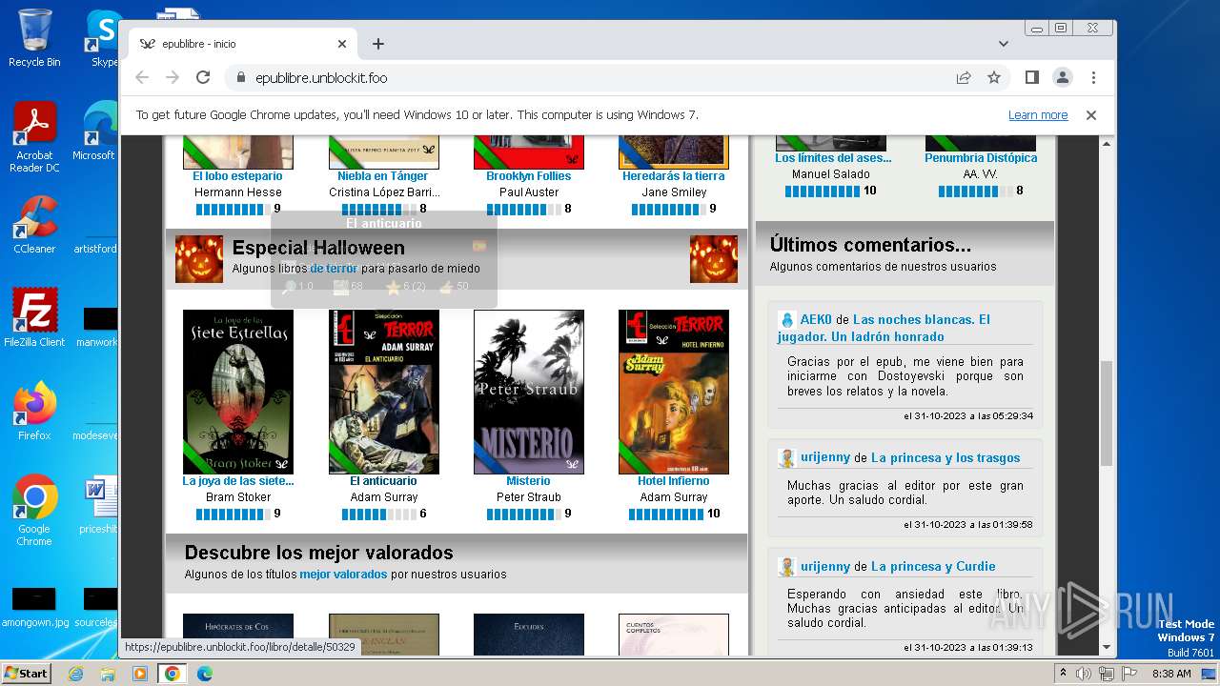Open the CCleaner desktop icon

34,226
